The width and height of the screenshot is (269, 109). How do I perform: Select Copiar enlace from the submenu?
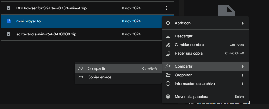pyautogui.click(x=99, y=77)
